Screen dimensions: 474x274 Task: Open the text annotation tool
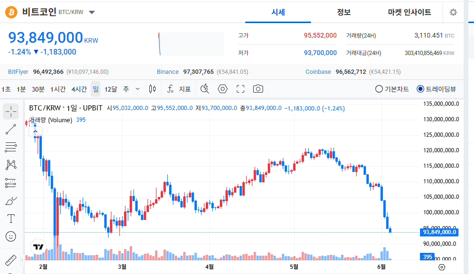(11, 219)
